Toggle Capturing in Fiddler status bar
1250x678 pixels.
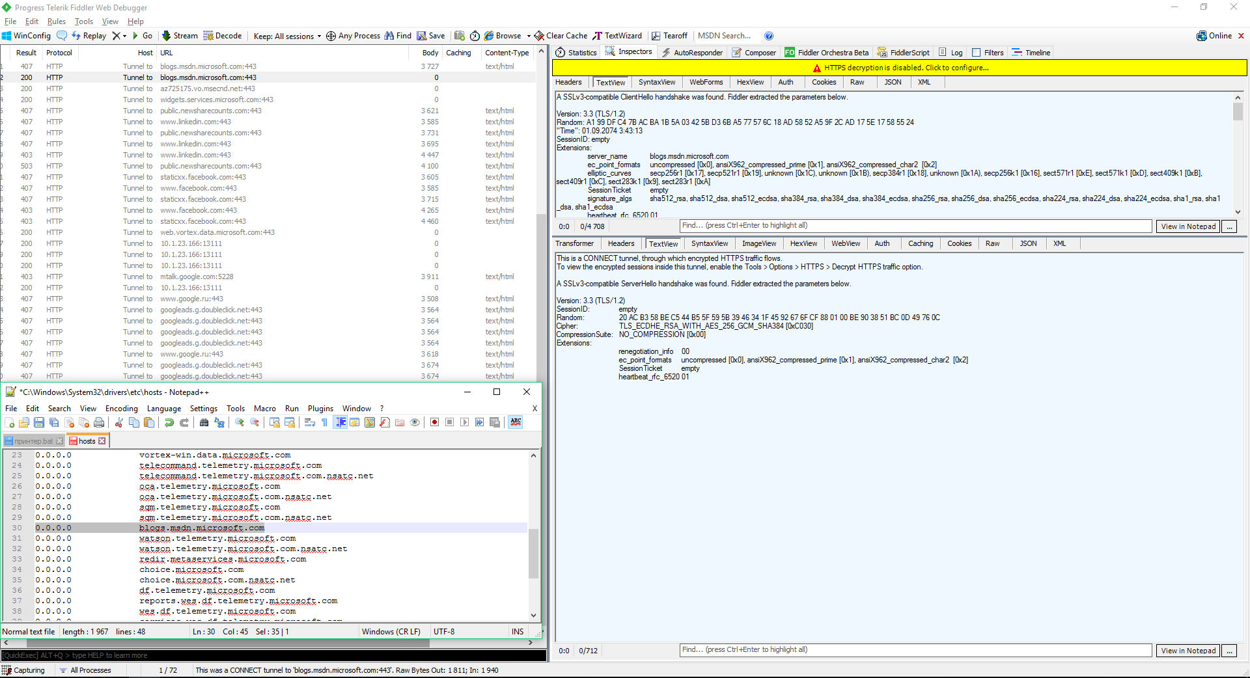click(23, 670)
